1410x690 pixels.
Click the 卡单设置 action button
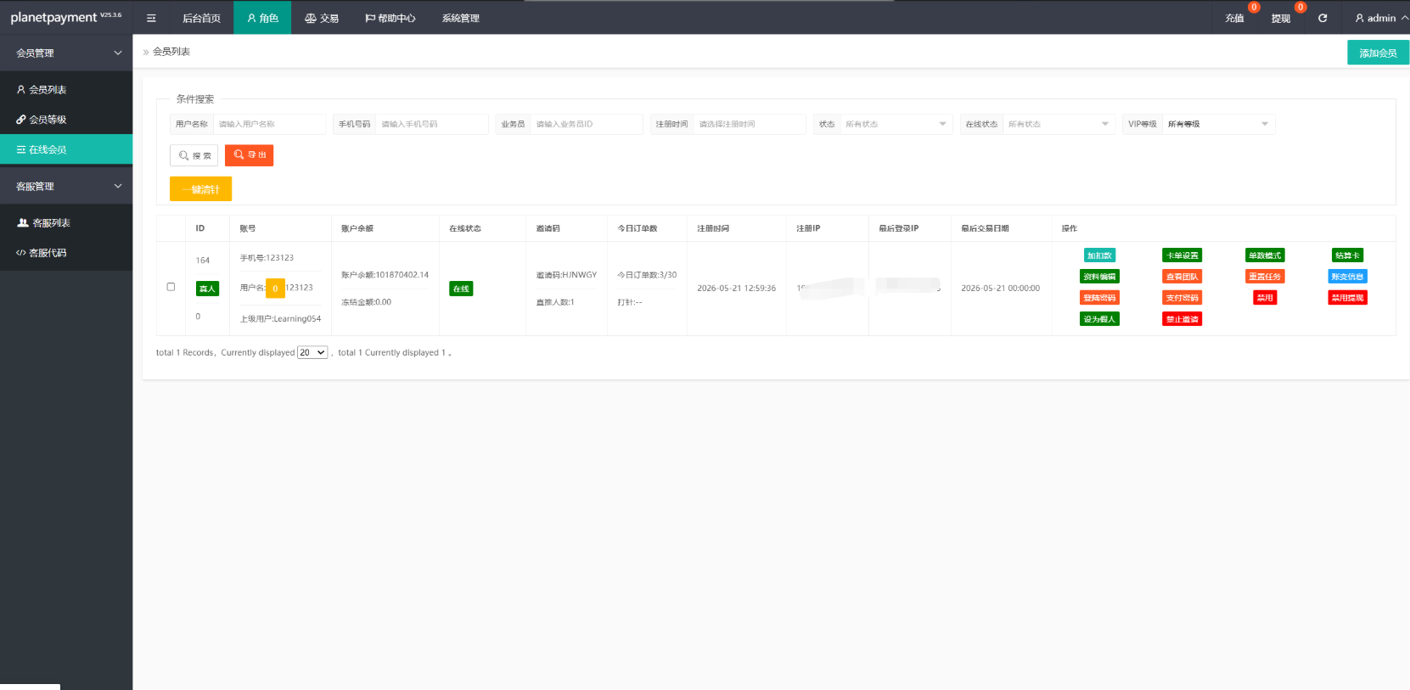tap(1182, 255)
